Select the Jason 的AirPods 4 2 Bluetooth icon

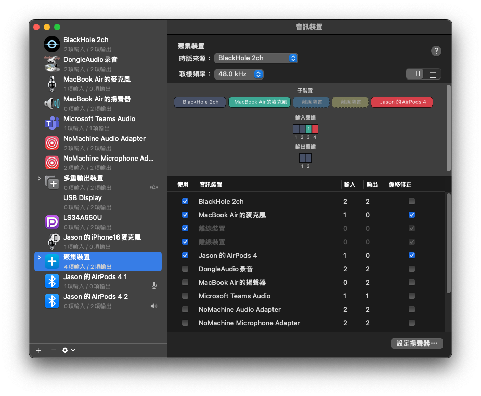pyautogui.click(x=52, y=301)
